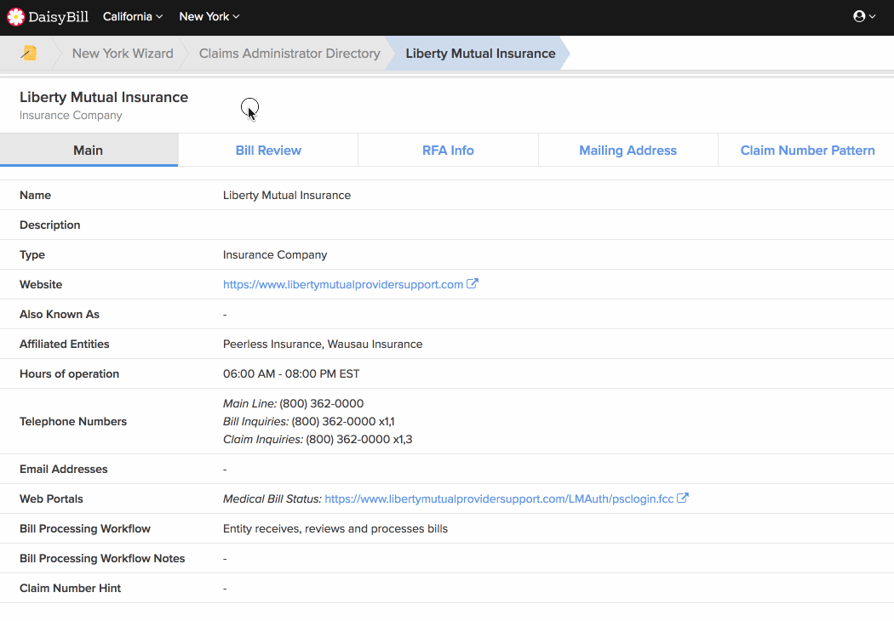The width and height of the screenshot is (894, 621).
Task: Open the libertymutualprovidersupport.com website link
Action: tap(342, 284)
